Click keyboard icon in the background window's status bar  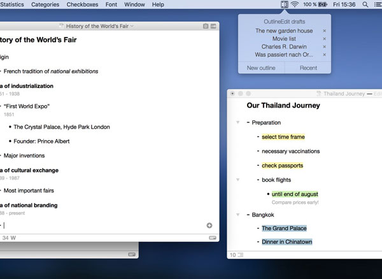point(132,254)
